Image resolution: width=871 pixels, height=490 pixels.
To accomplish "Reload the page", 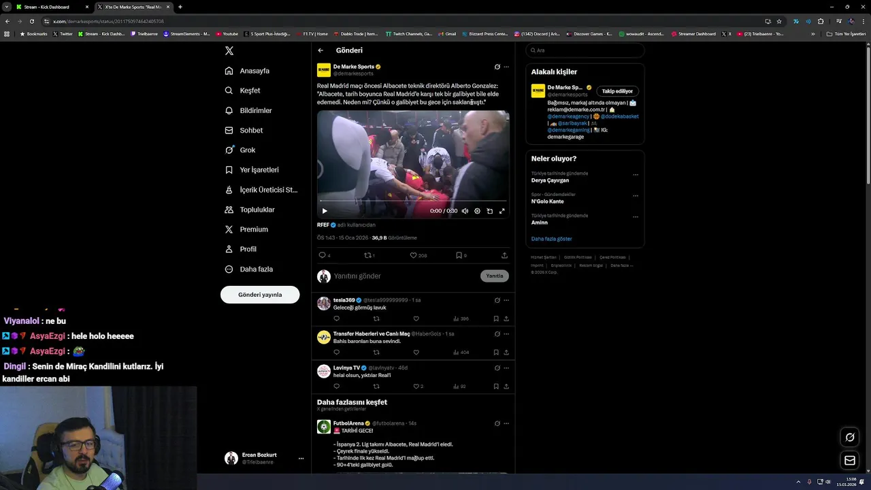I will click(x=31, y=21).
